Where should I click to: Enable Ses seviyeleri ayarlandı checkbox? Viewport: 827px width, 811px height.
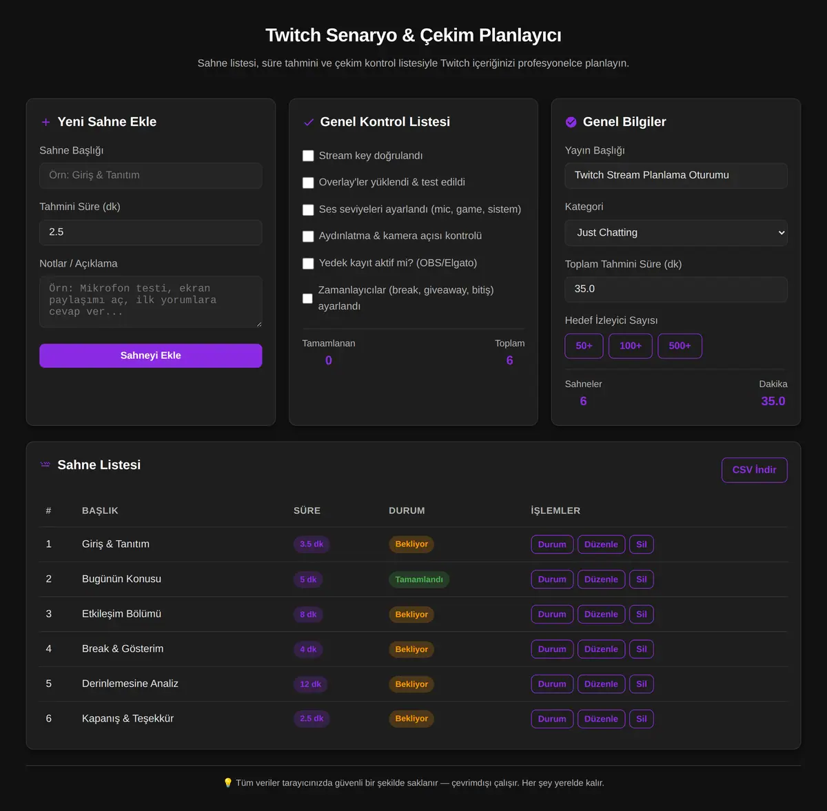308,209
